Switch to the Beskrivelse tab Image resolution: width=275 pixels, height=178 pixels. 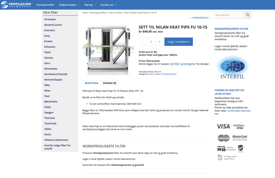(x=92, y=83)
